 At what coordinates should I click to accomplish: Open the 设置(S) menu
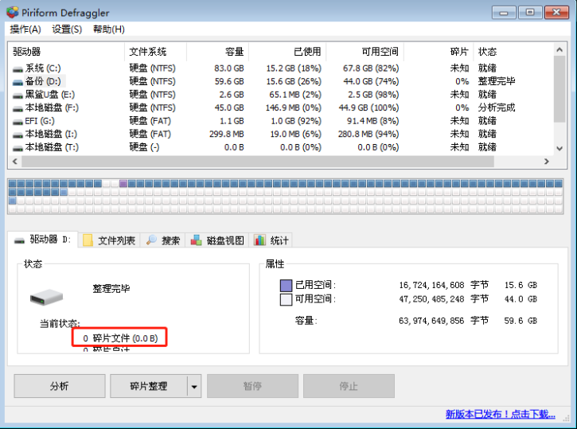[67, 29]
